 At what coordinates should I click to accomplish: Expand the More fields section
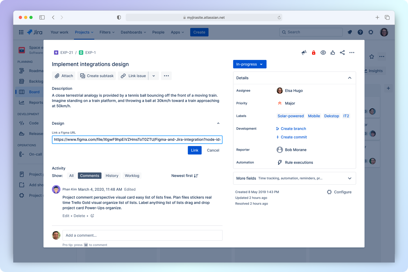click(349, 178)
